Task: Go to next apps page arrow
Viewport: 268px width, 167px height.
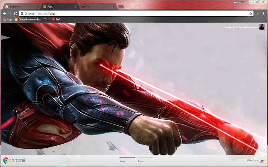Action: (258, 90)
